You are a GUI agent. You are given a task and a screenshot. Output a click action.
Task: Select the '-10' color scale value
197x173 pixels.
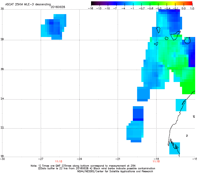click(107, 9)
